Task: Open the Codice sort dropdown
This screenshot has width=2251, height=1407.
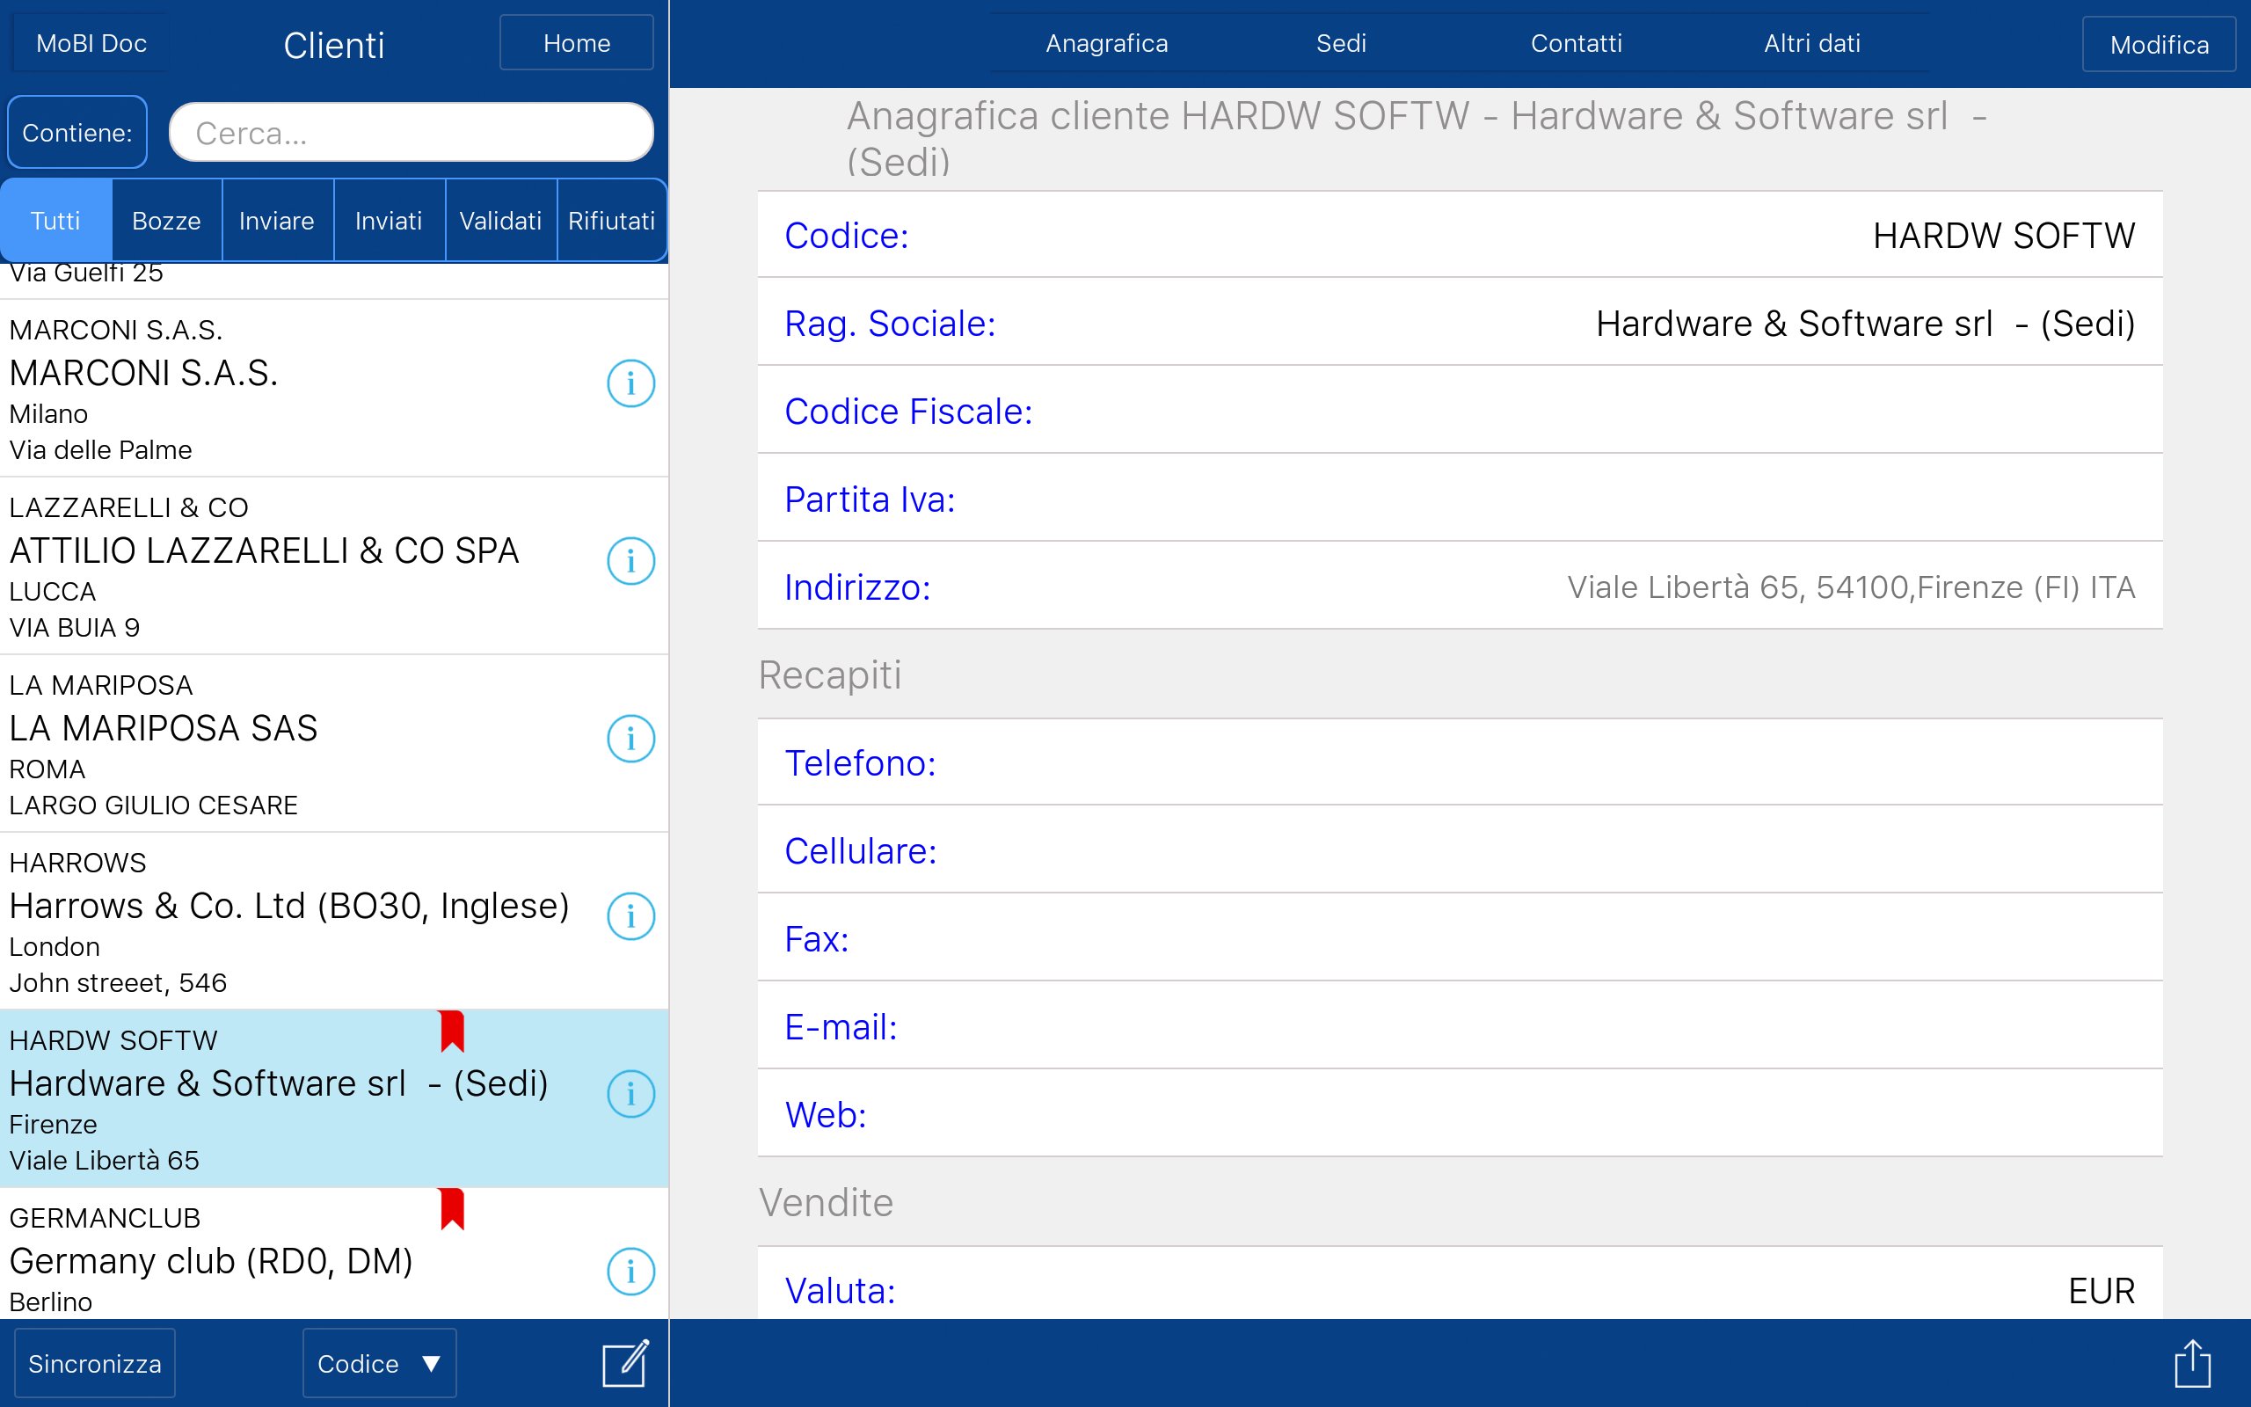Action: (379, 1363)
